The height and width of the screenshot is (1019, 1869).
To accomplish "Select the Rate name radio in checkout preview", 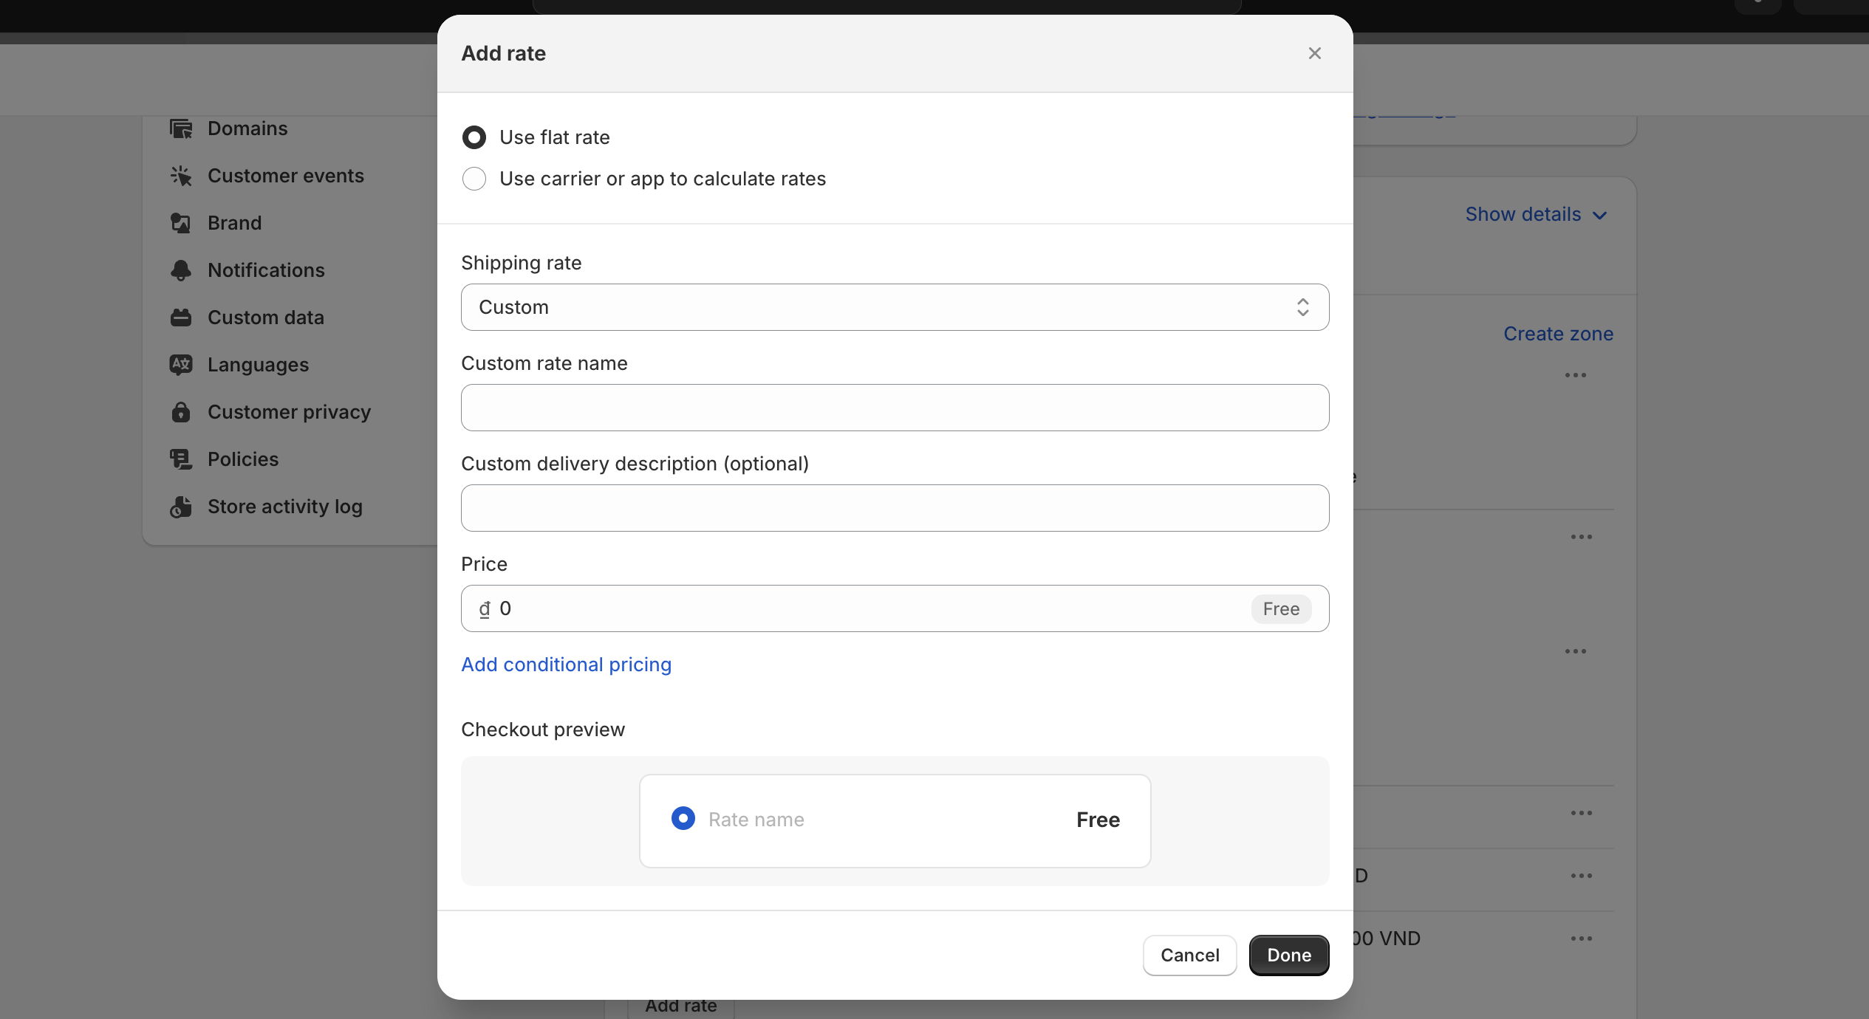I will pyautogui.click(x=683, y=818).
